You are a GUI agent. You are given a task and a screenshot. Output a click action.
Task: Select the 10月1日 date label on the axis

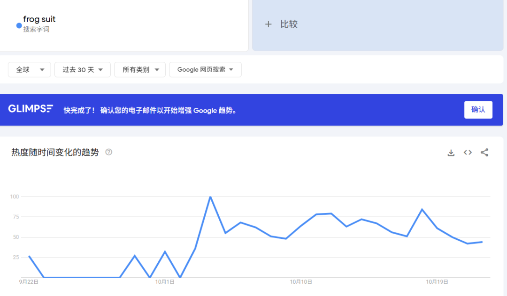(165, 282)
